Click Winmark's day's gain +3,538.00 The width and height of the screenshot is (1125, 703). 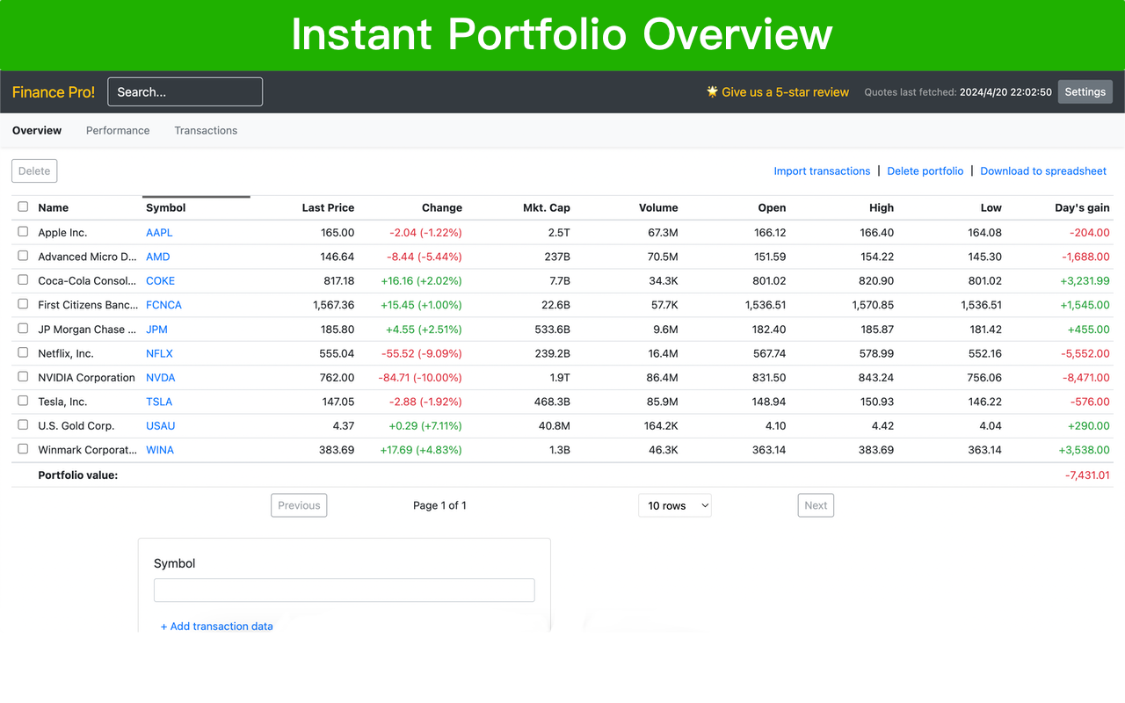point(1084,450)
